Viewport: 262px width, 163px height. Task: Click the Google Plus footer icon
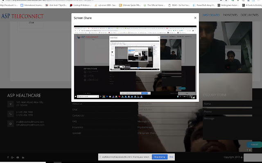click(13, 157)
